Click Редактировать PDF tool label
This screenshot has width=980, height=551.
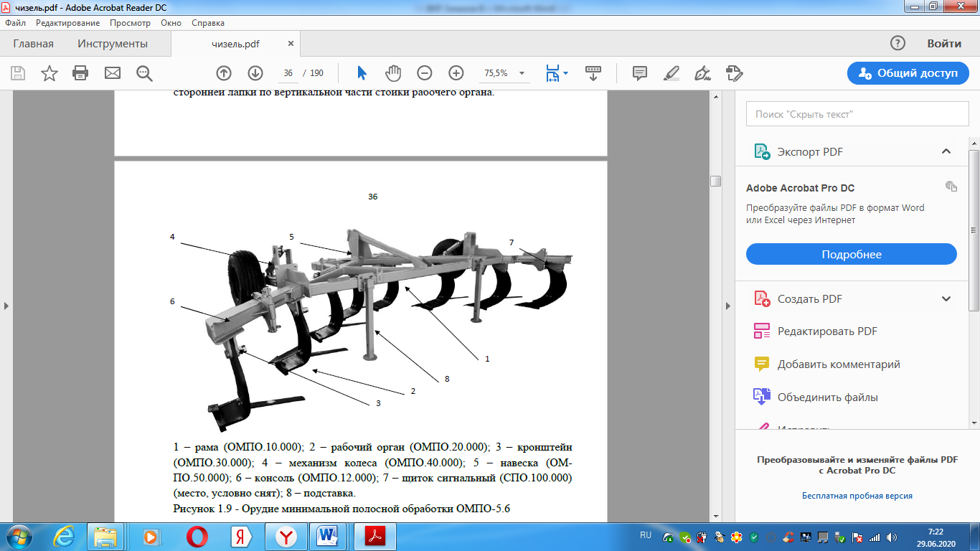827,331
